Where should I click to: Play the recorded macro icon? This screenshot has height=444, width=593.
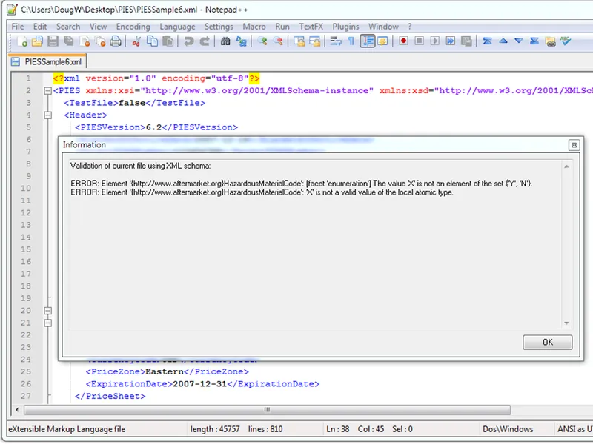[436, 41]
